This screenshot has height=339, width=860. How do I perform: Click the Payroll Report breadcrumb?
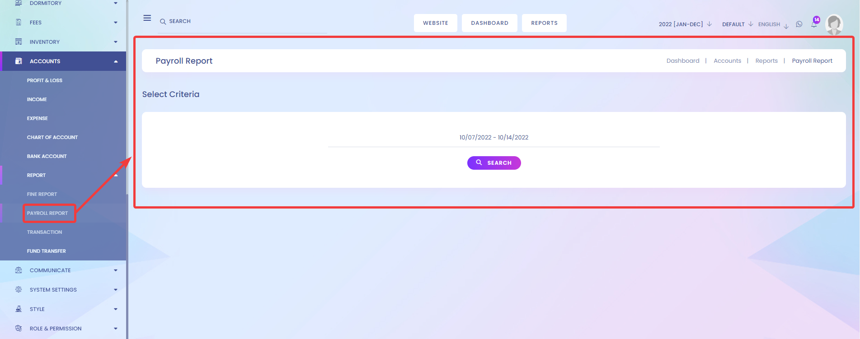pos(812,61)
